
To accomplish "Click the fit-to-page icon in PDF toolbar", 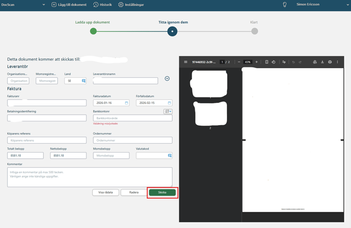I will 267,62.
